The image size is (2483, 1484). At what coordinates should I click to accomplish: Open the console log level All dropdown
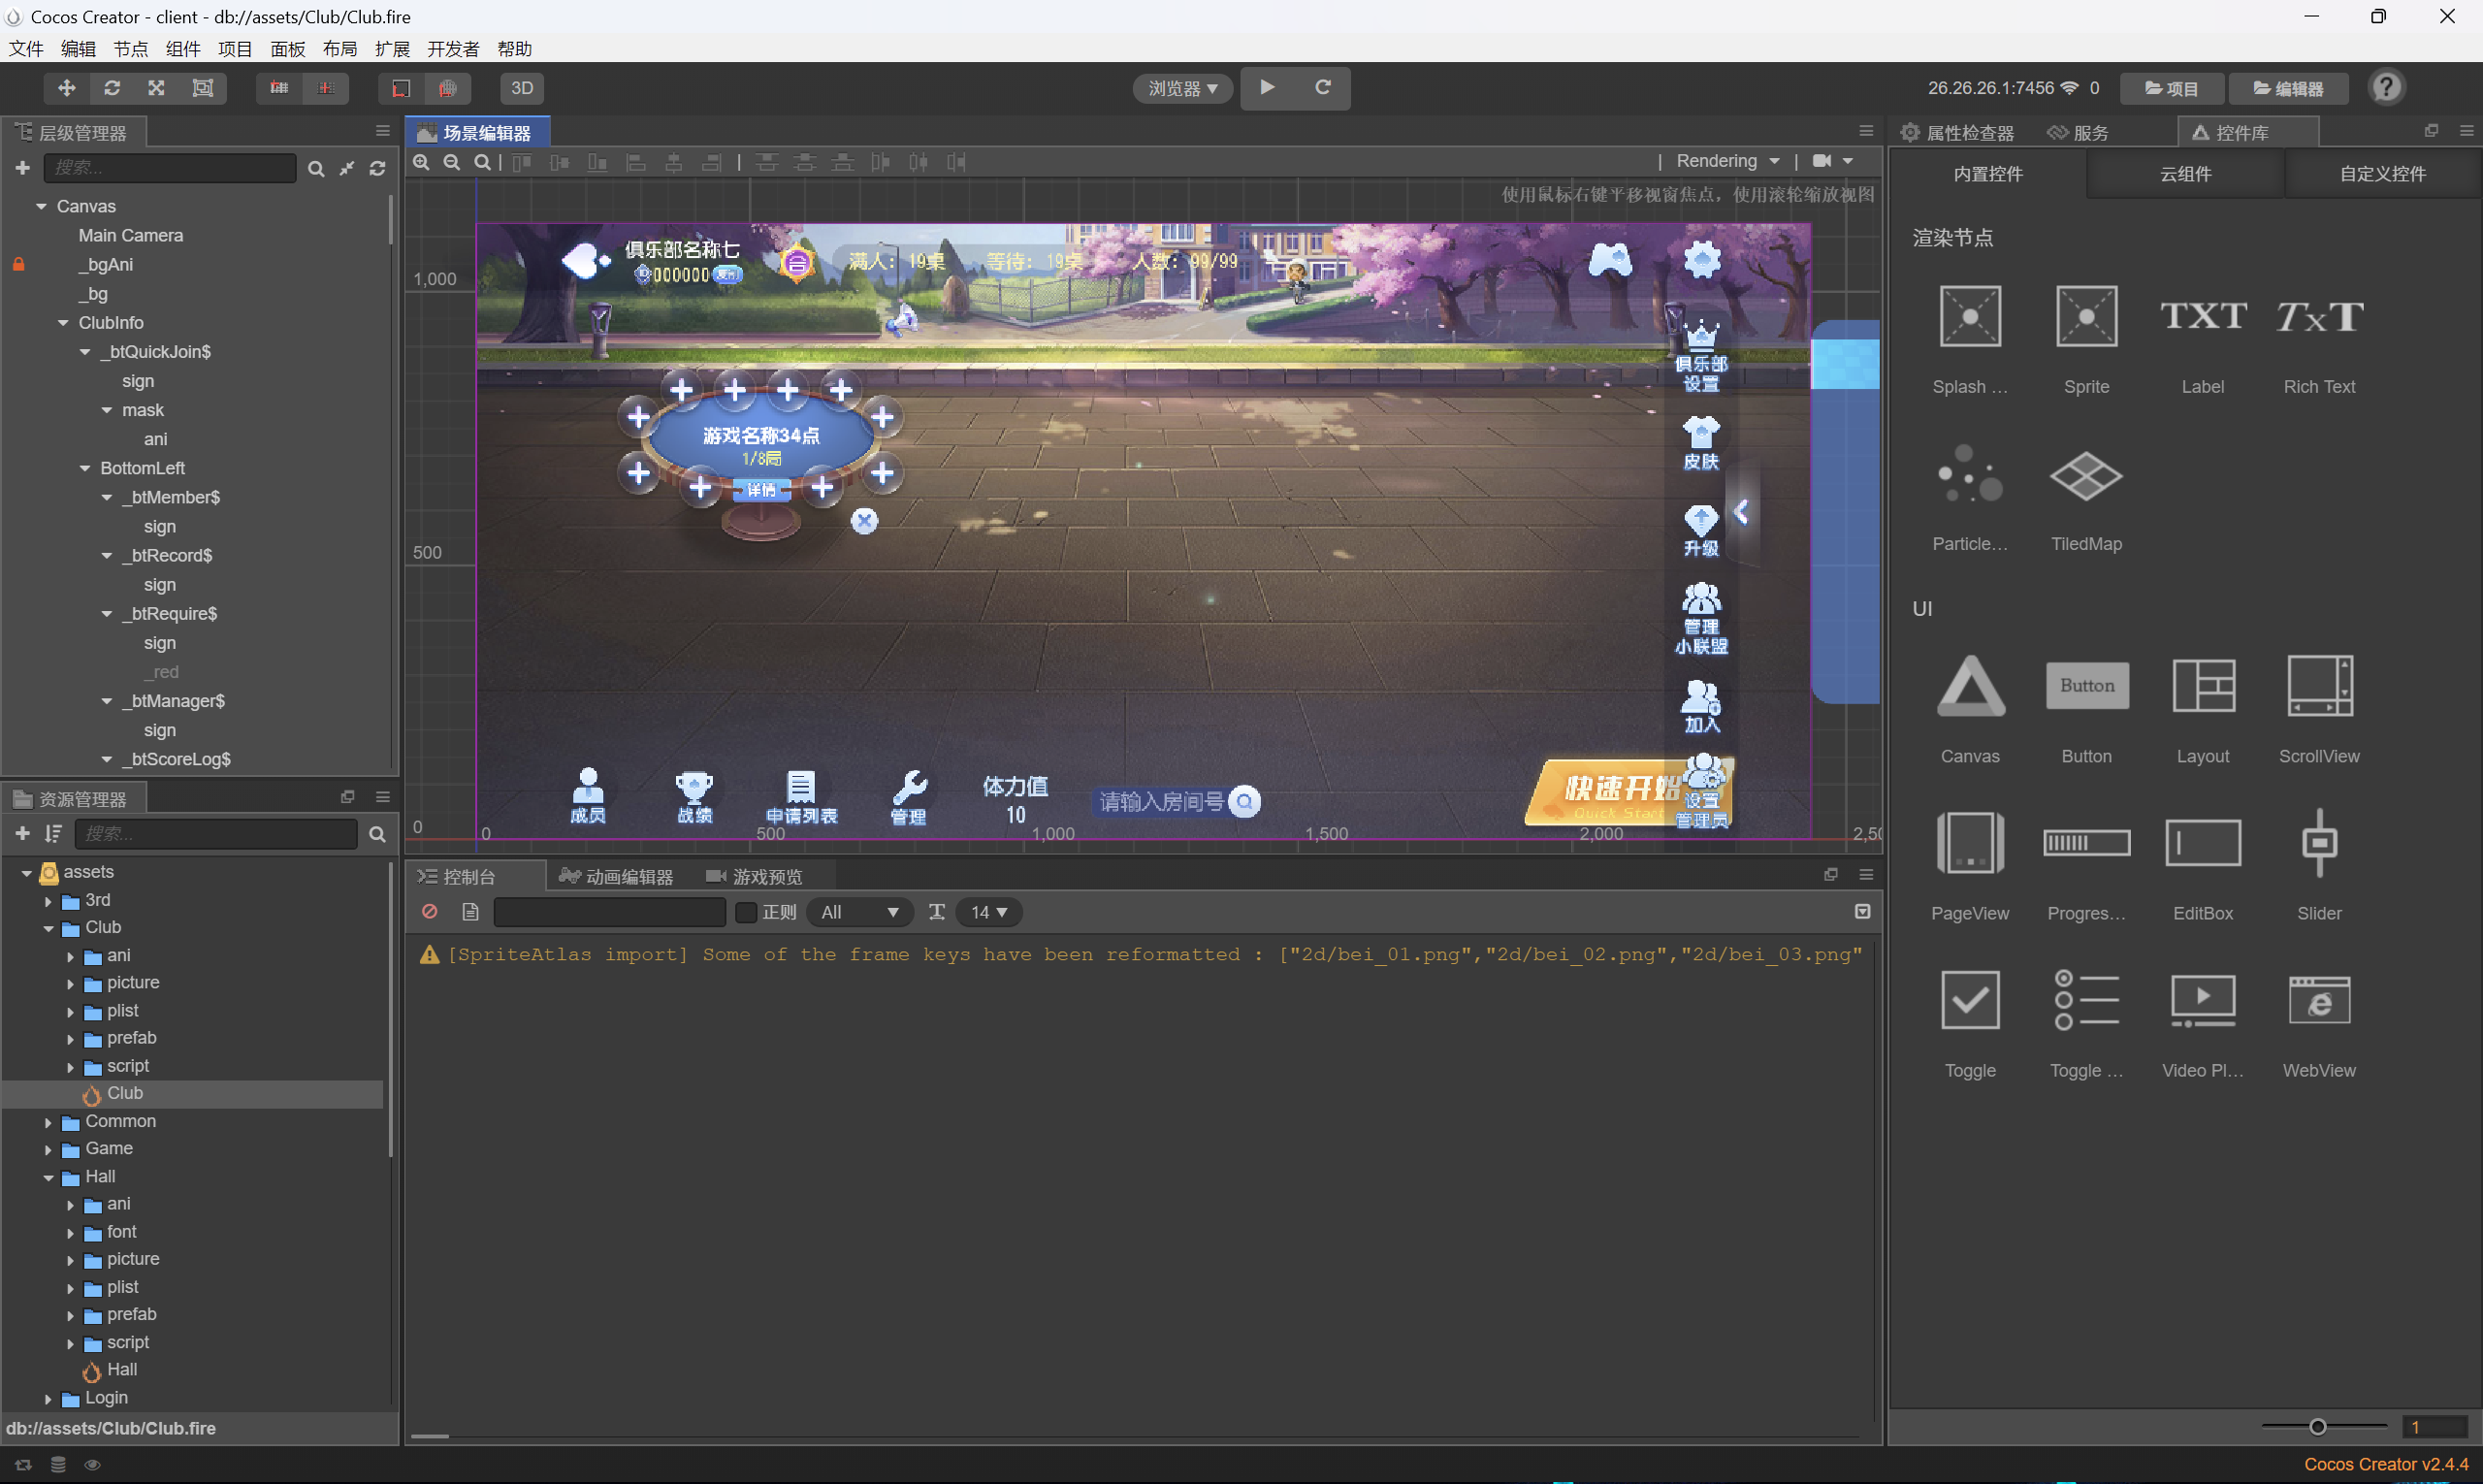tap(858, 912)
